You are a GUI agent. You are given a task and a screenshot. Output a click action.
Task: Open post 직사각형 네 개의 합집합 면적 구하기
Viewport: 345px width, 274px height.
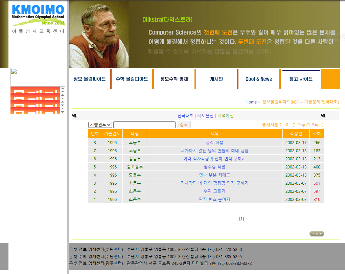click(214, 183)
